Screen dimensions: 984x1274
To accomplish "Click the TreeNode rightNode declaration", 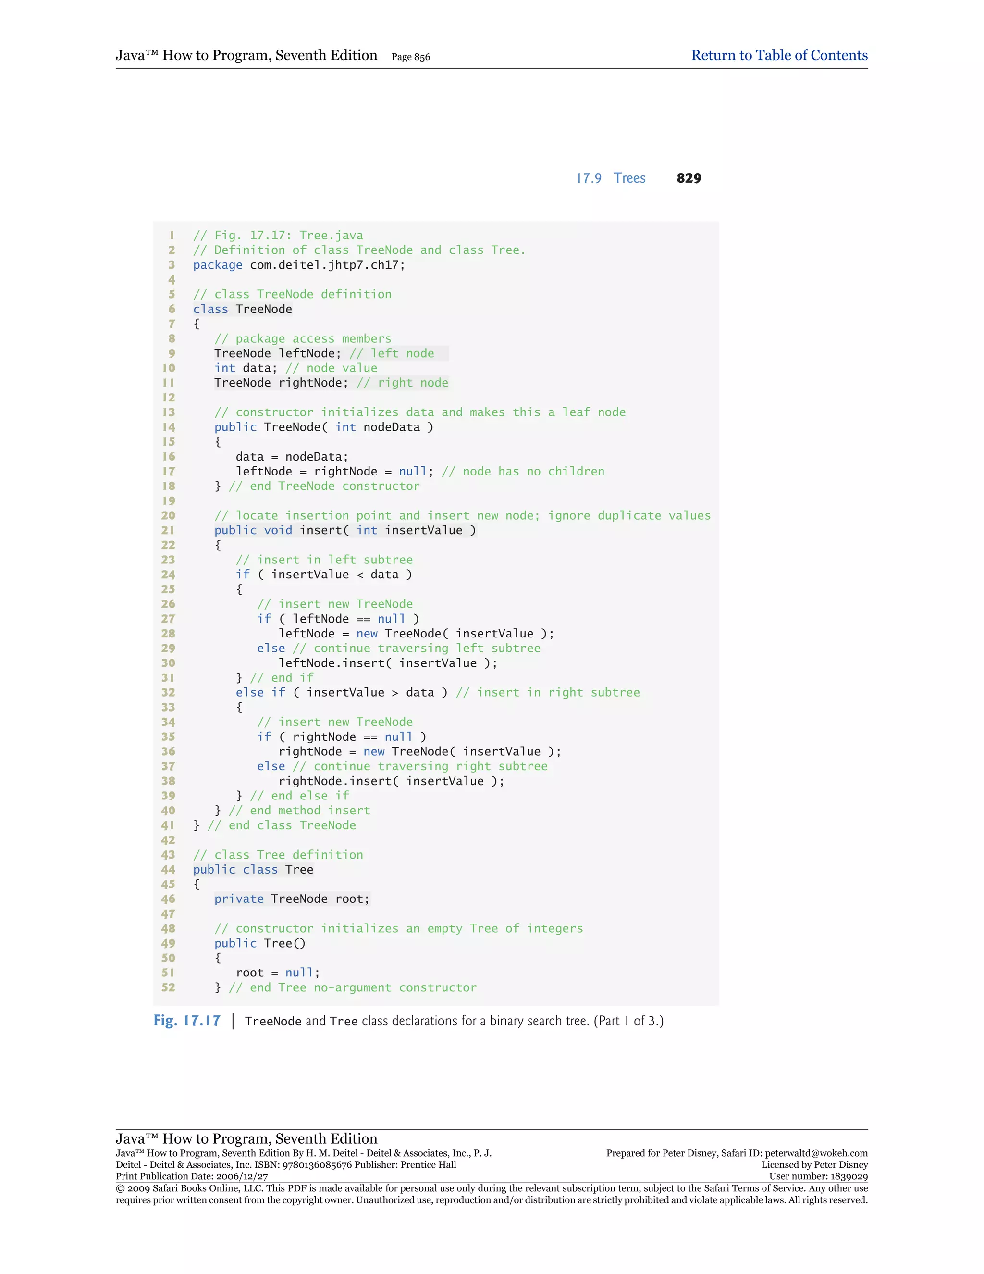I will click(x=281, y=383).
